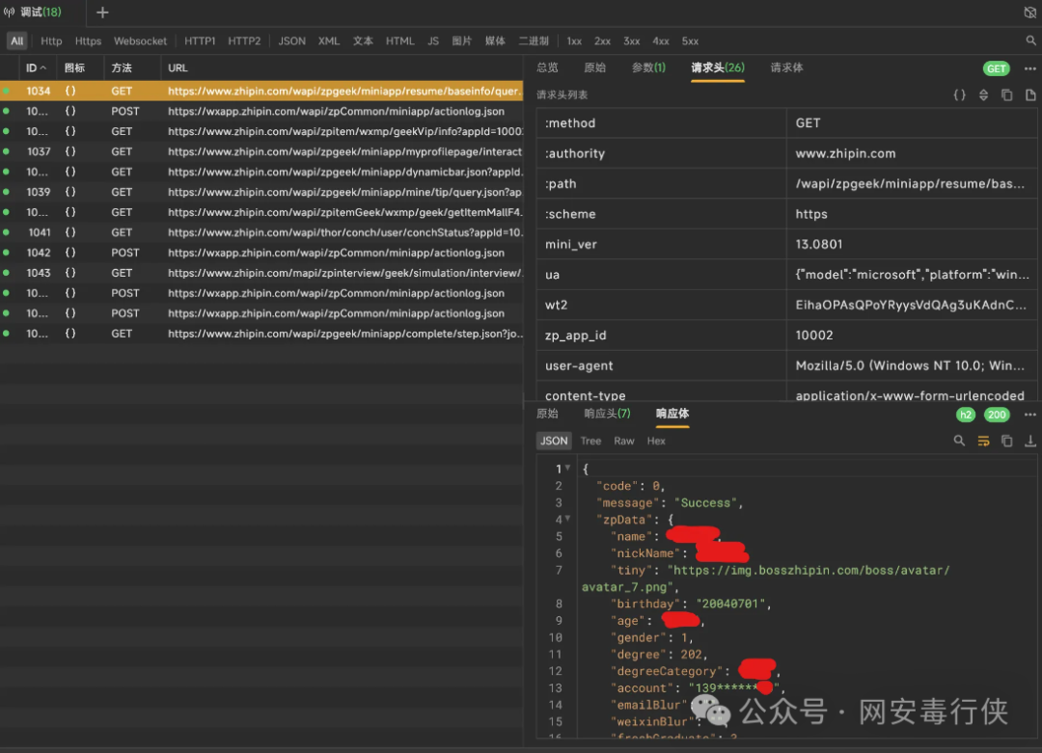Download the response body

point(1030,441)
